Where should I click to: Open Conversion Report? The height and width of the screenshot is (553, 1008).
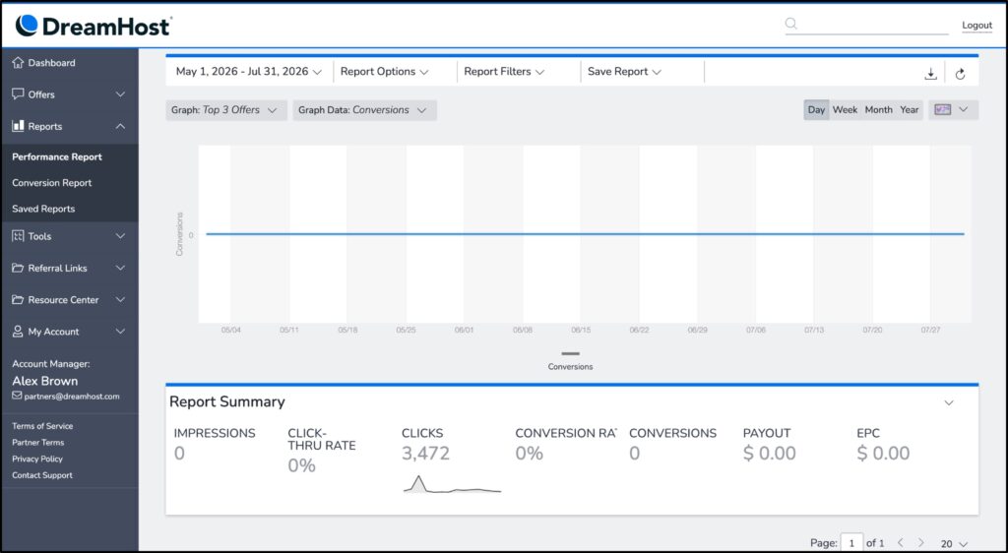click(51, 183)
